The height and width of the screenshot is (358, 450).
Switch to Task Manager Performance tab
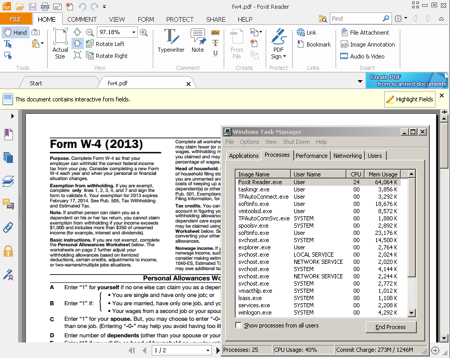click(x=311, y=156)
